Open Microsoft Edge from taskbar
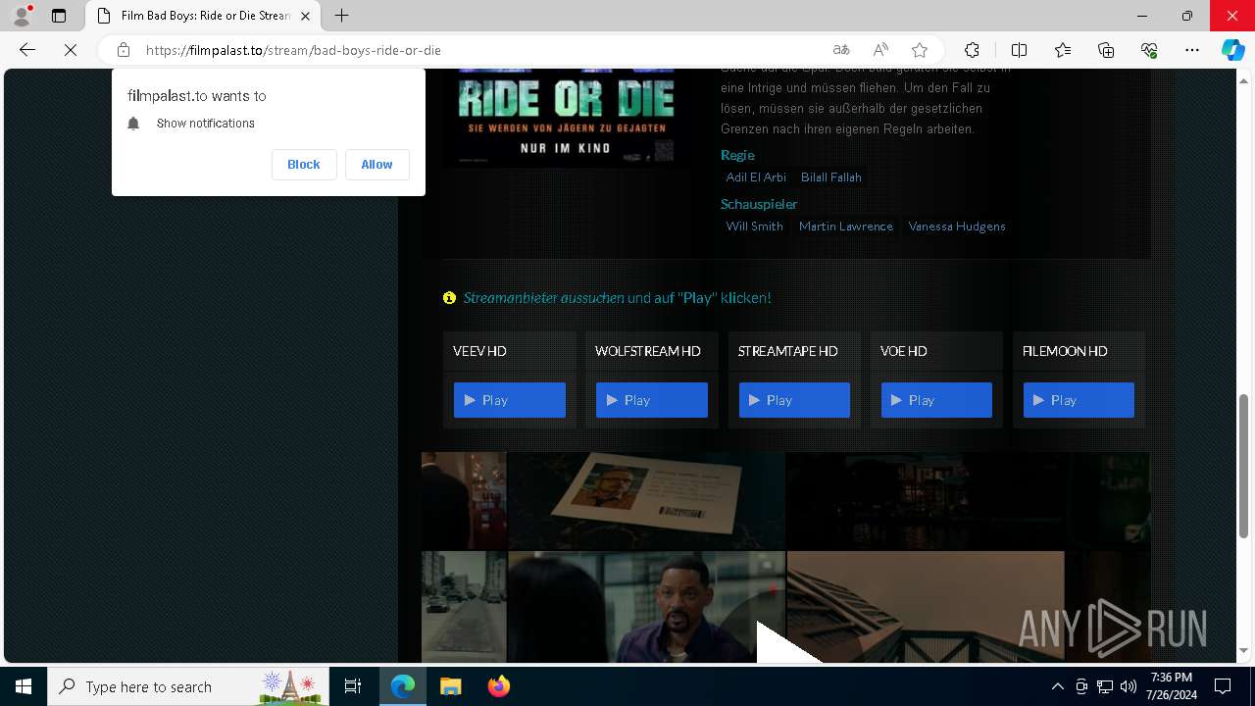Image resolution: width=1255 pixels, height=706 pixels. click(x=403, y=686)
